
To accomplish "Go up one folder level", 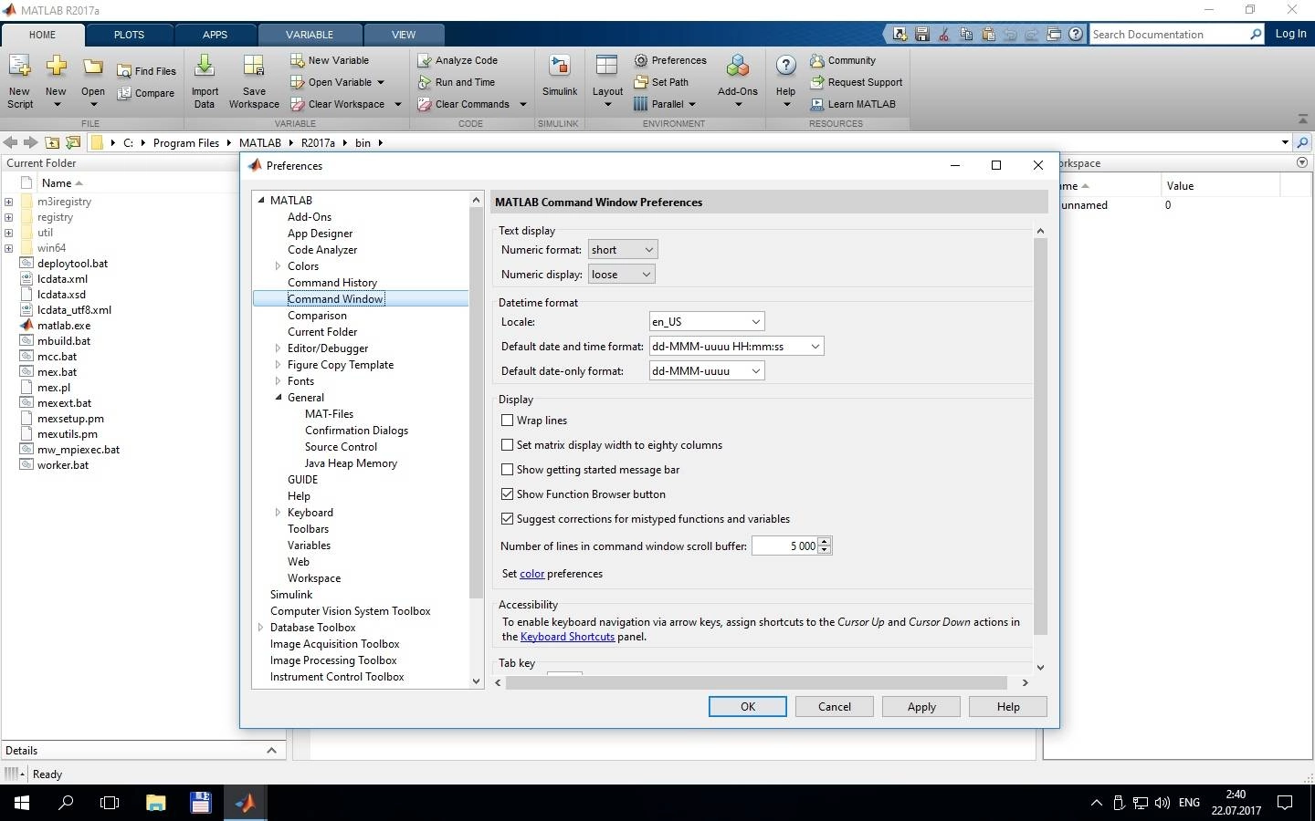I will [52, 142].
